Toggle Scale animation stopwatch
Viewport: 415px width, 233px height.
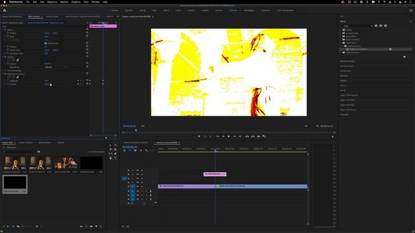click(8, 36)
